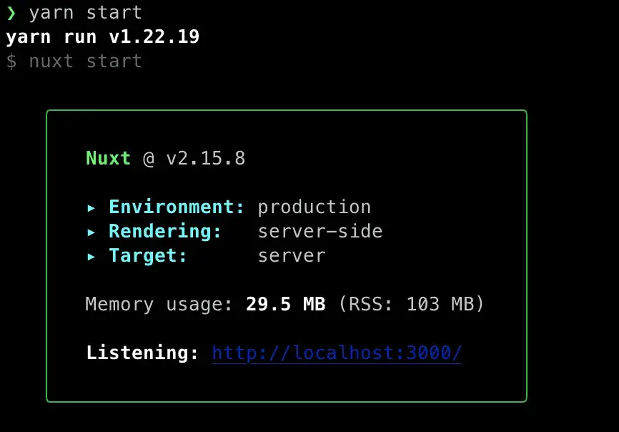Click the Rendering: label
This screenshot has width=619, height=432.
tap(165, 232)
